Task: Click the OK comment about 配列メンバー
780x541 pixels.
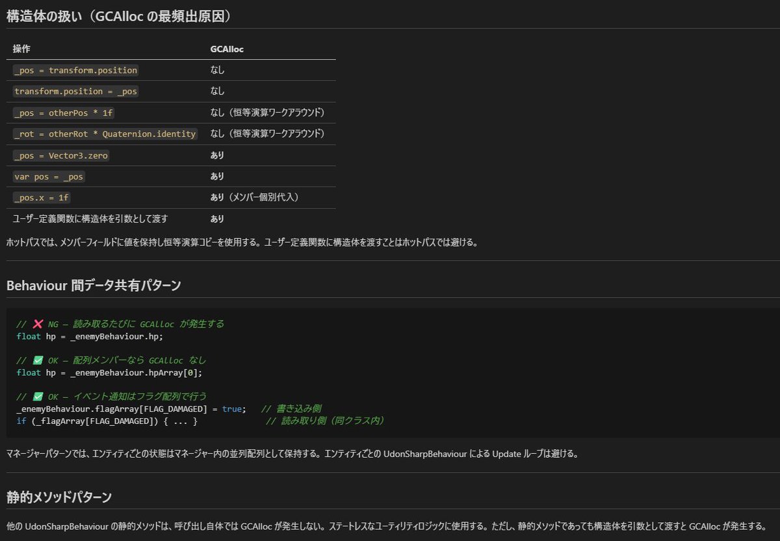Action: click(x=112, y=360)
